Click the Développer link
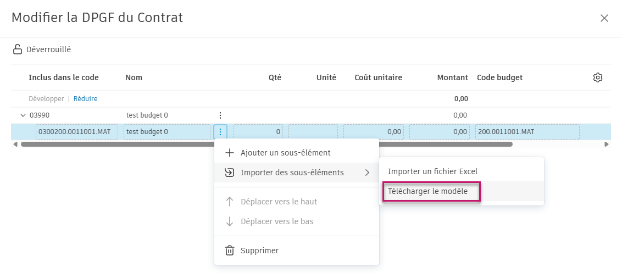The image size is (622, 278). 46,99
